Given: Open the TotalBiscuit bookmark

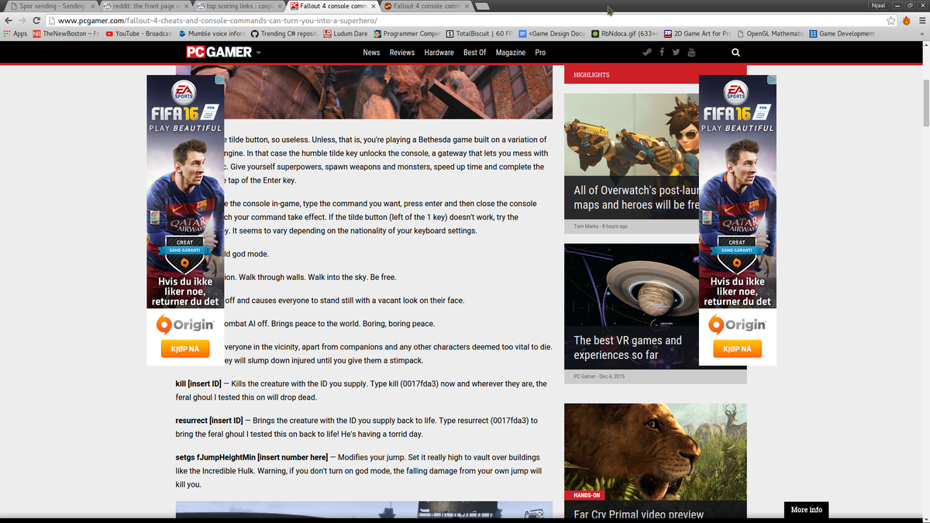Looking at the screenshot, I should click(480, 34).
